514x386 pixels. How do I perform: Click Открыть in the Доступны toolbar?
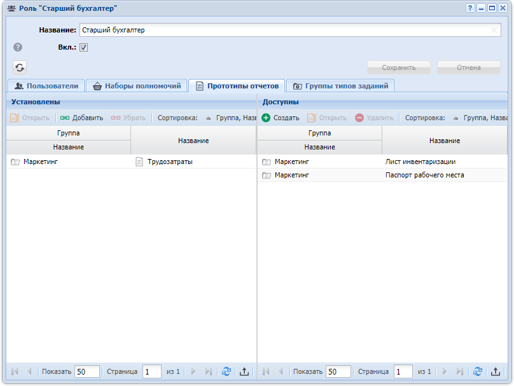pos(327,118)
